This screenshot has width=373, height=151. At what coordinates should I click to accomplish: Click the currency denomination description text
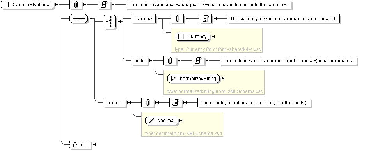tap(283, 19)
